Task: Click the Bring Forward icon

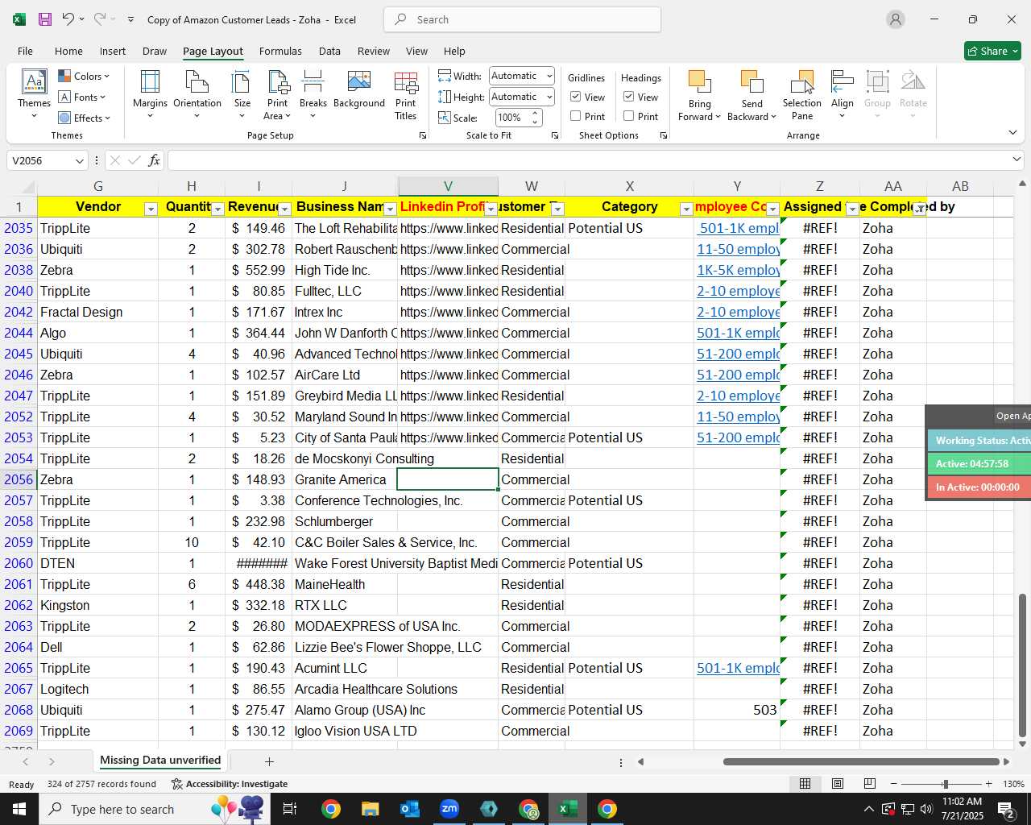Action: point(699,82)
